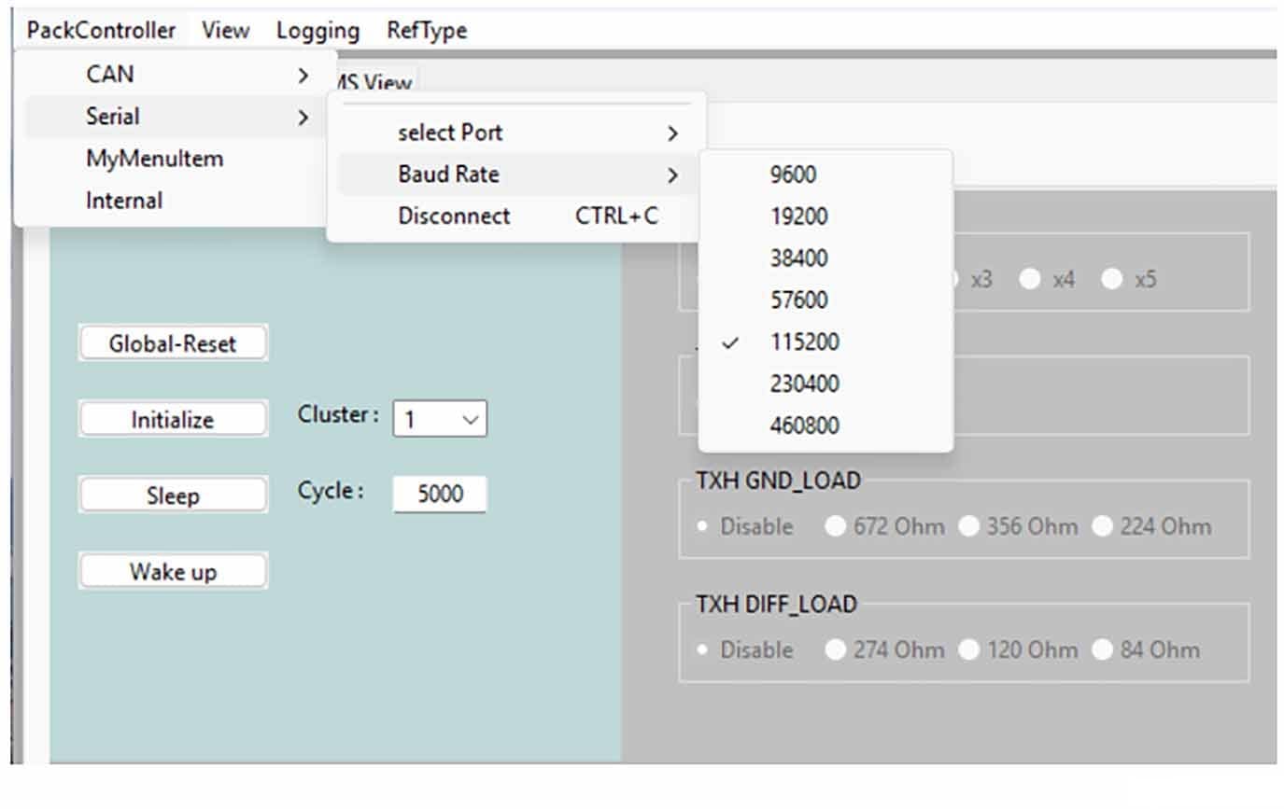Click the select Port chevron arrow
Image resolution: width=1284 pixels, height=809 pixels.
tap(672, 133)
